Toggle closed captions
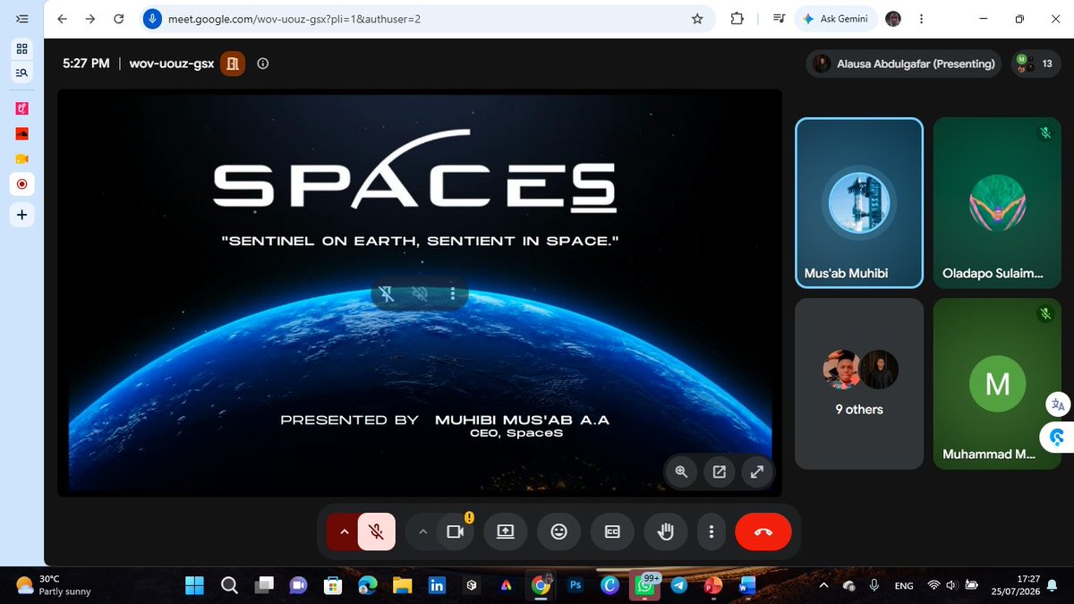The height and width of the screenshot is (604, 1074). click(613, 532)
